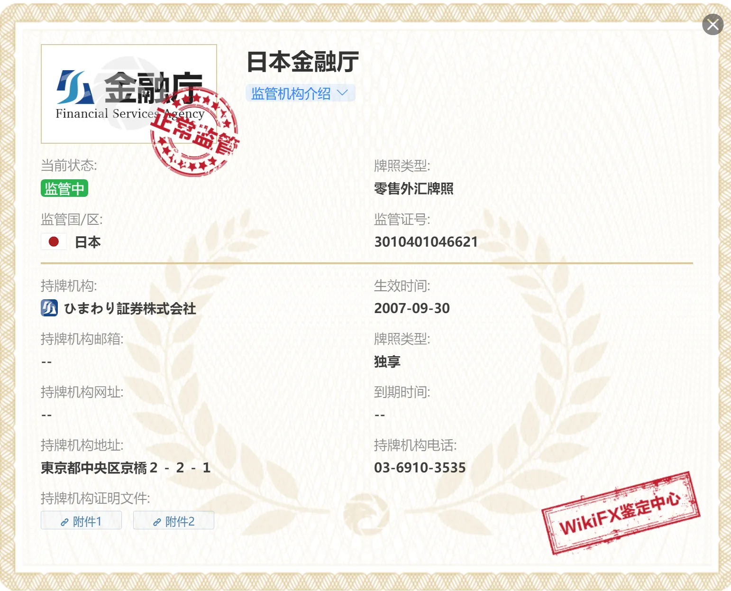Click the 监管国/区 label
Viewport: 731px width, 591px height.
(72, 219)
